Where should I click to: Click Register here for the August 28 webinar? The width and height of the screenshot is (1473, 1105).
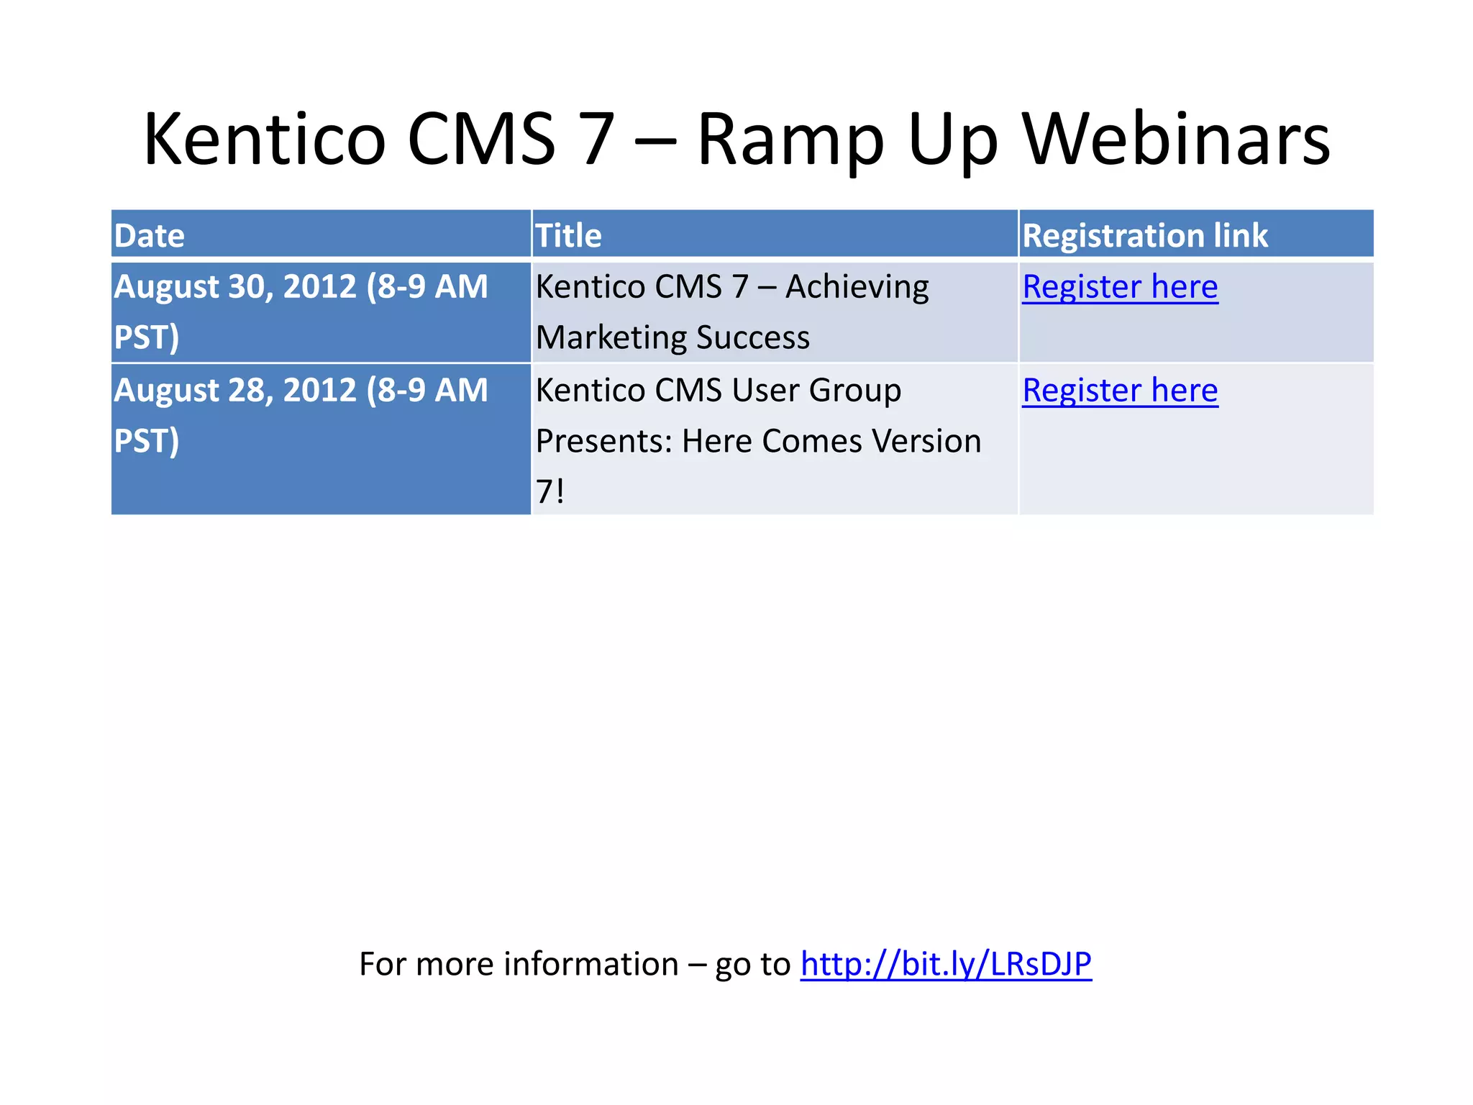point(1120,391)
